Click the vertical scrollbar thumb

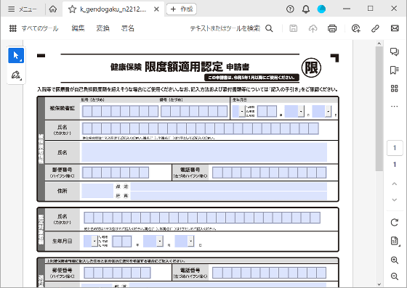379,109
